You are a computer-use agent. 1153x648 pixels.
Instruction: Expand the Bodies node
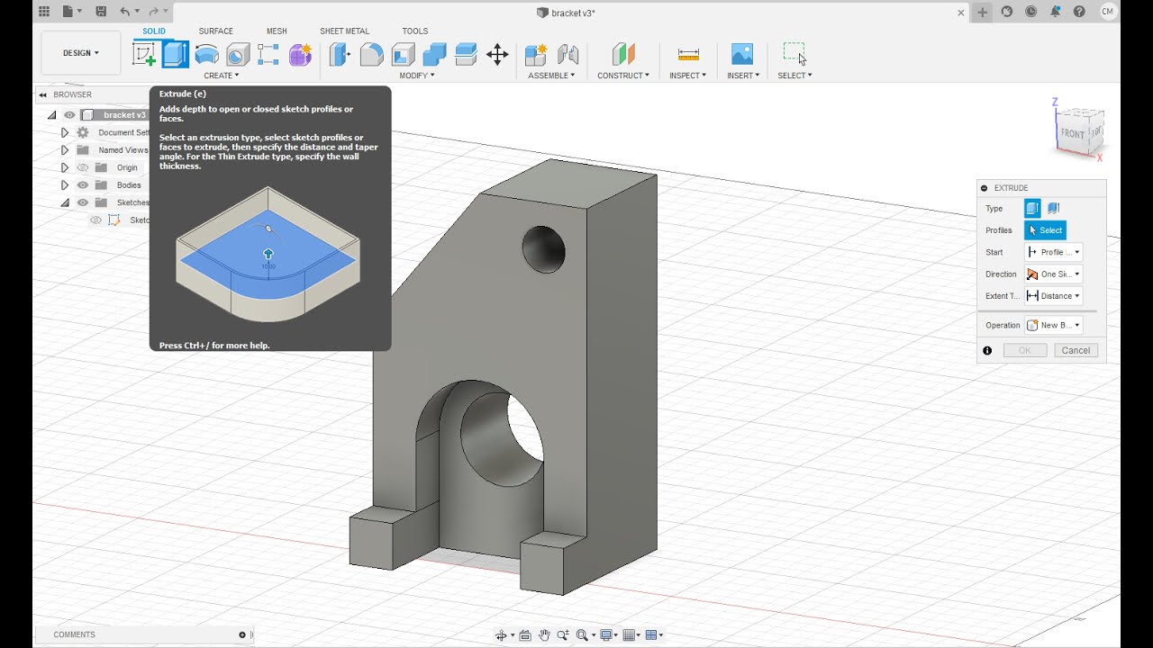(65, 185)
